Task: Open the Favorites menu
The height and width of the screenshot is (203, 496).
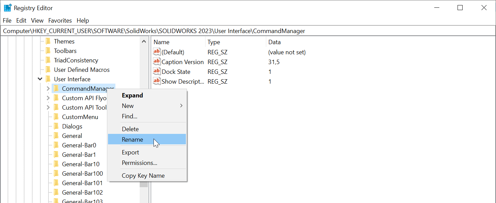Action: point(60,21)
